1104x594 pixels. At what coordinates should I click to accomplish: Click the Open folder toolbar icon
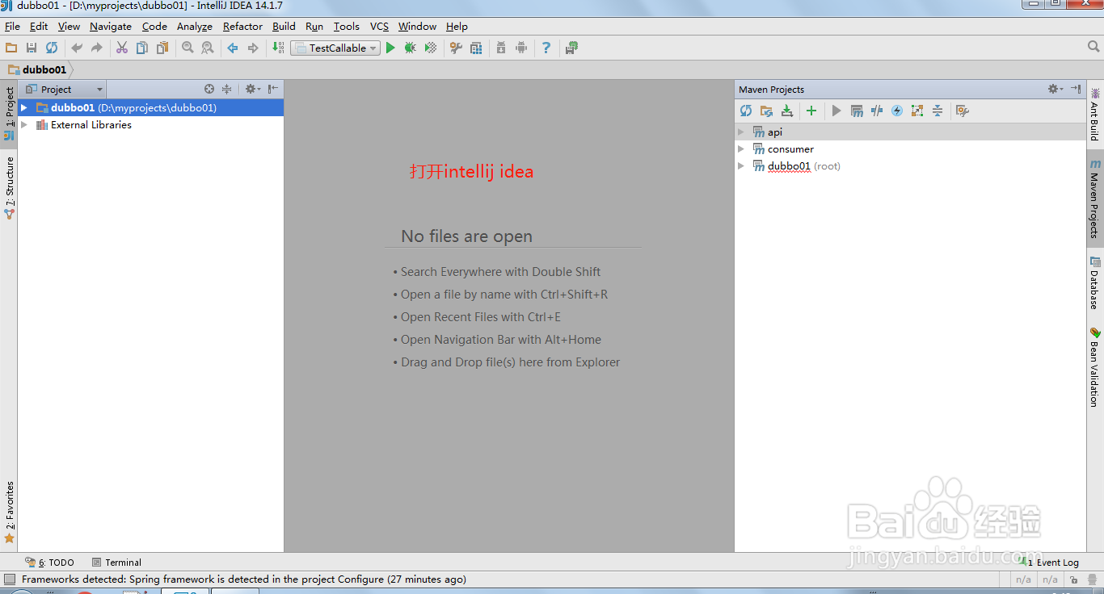[x=11, y=48]
